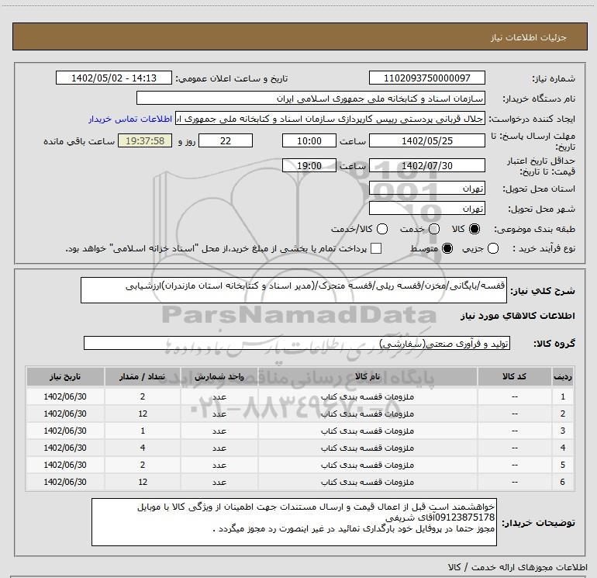Click the واحد شمارش column header
The image size is (597, 578).
(x=219, y=376)
